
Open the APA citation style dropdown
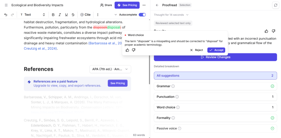click(x=110, y=69)
